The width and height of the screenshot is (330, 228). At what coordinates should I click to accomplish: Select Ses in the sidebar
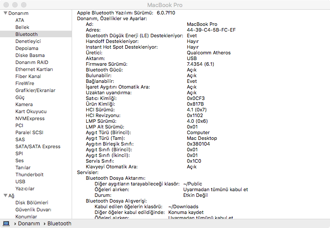point(20,160)
